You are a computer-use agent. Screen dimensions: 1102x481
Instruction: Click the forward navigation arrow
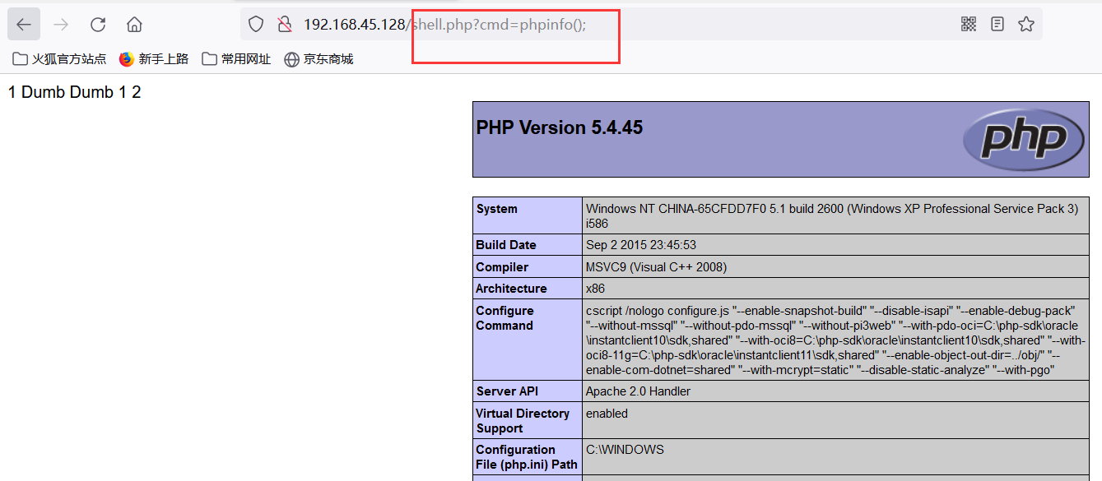61,25
